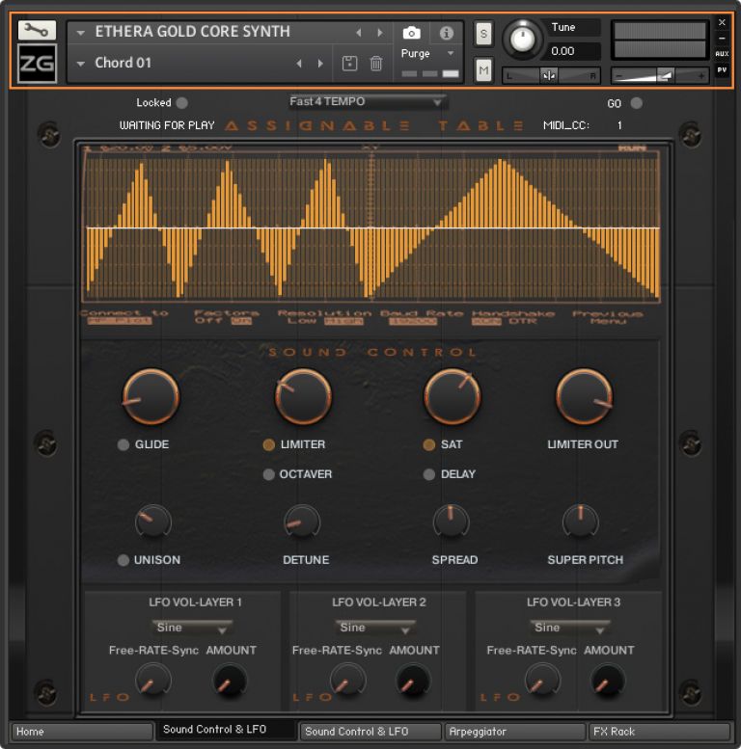Viewport: 741px width, 749px height.
Task: Click the DETUNE knob
Action: click(x=302, y=522)
